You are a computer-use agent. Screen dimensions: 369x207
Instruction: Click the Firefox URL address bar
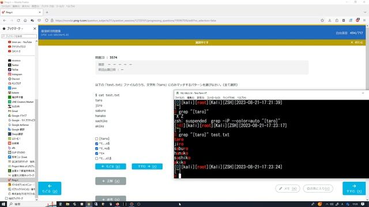(184, 21)
